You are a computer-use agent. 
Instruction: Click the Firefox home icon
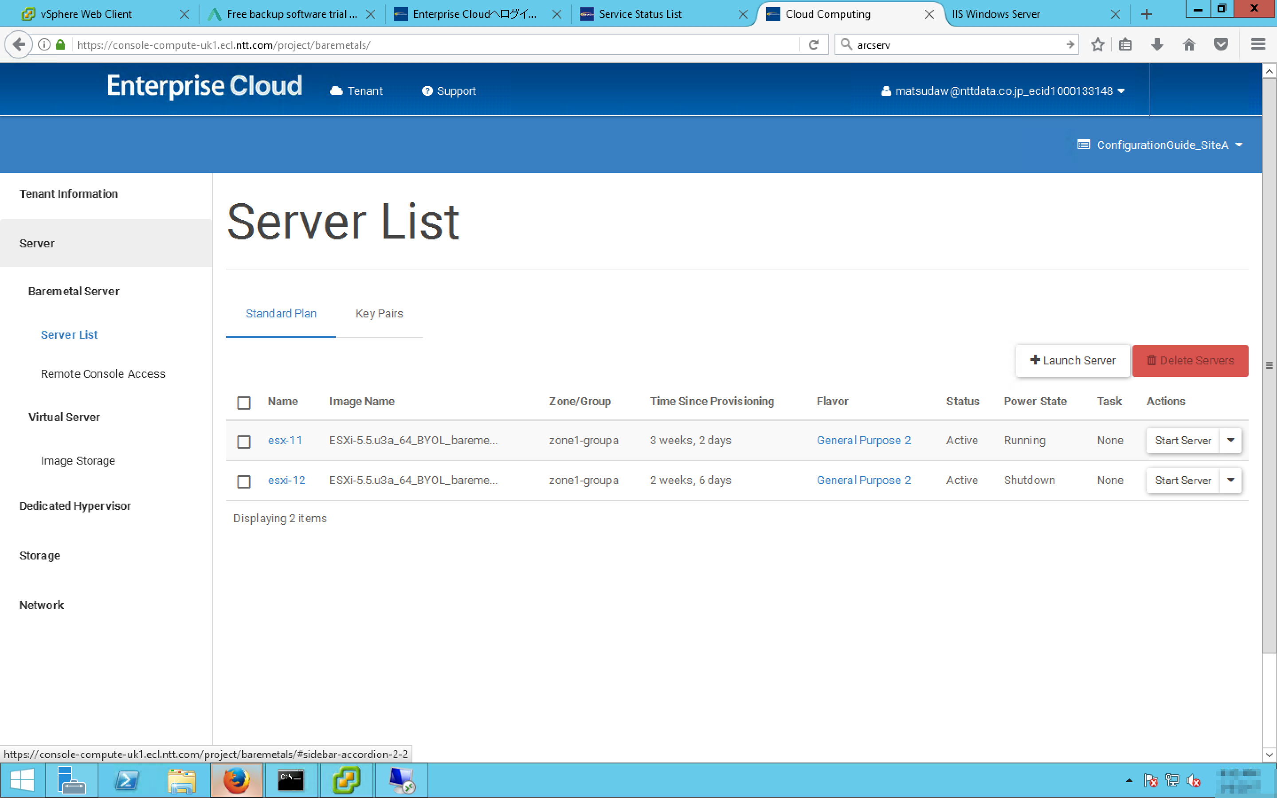coord(1188,45)
